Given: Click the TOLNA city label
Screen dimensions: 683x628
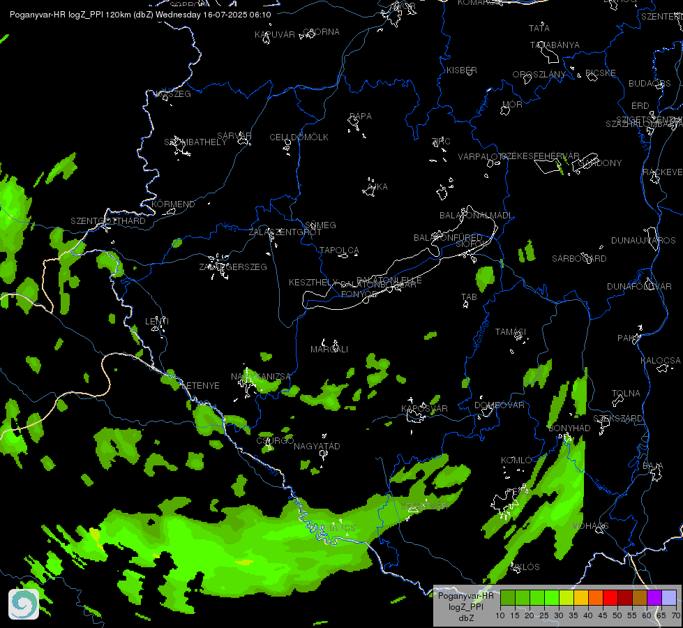Looking at the screenshot, I should click(x=626, y=394).
